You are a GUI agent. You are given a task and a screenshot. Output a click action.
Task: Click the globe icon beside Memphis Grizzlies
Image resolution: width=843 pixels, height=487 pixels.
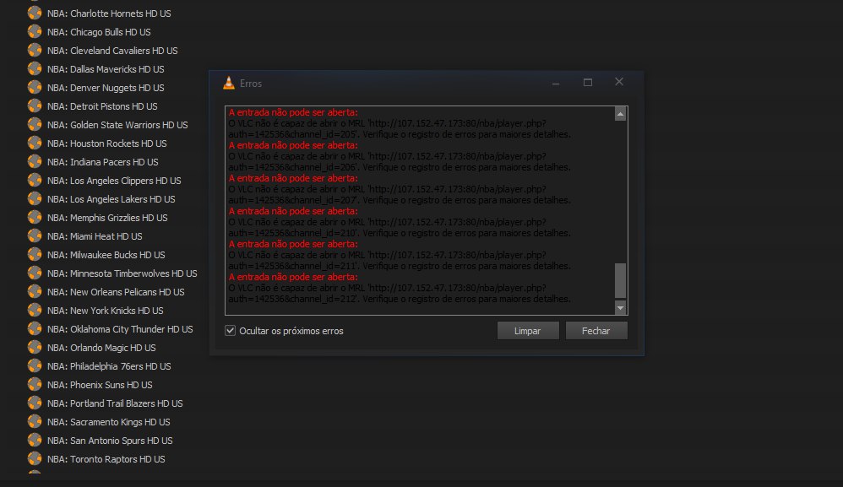(x=35, y=218)
